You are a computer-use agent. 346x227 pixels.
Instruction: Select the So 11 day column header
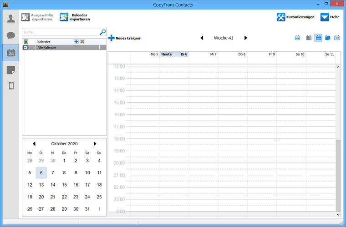coord(321,54)
